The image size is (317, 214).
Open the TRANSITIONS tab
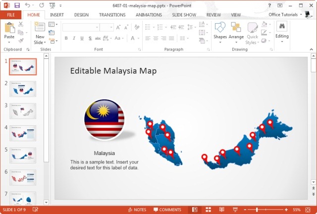pos(112,15)
